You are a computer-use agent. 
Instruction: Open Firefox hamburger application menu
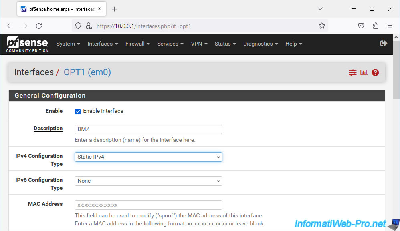tap(390, 26)
